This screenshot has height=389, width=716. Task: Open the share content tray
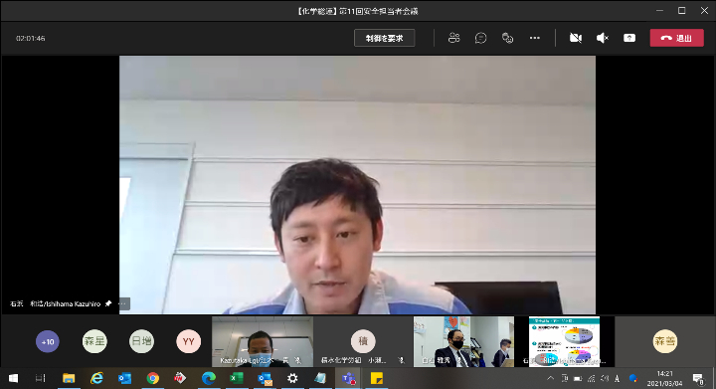(x=629, y=38)
